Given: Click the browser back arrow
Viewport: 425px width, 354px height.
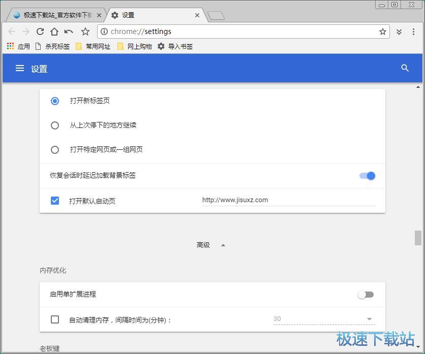Looking at the screenshot, I should [x=12, y=31].
